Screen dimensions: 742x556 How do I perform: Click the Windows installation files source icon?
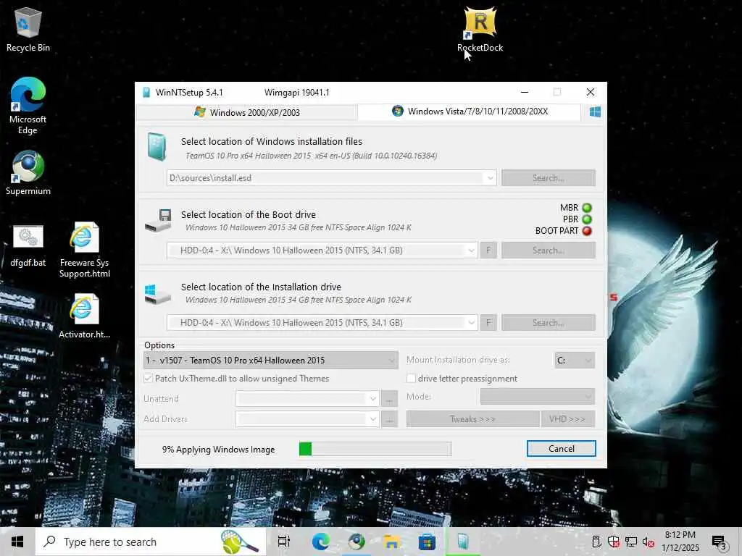pyautogui.click(x=157, y=147)
